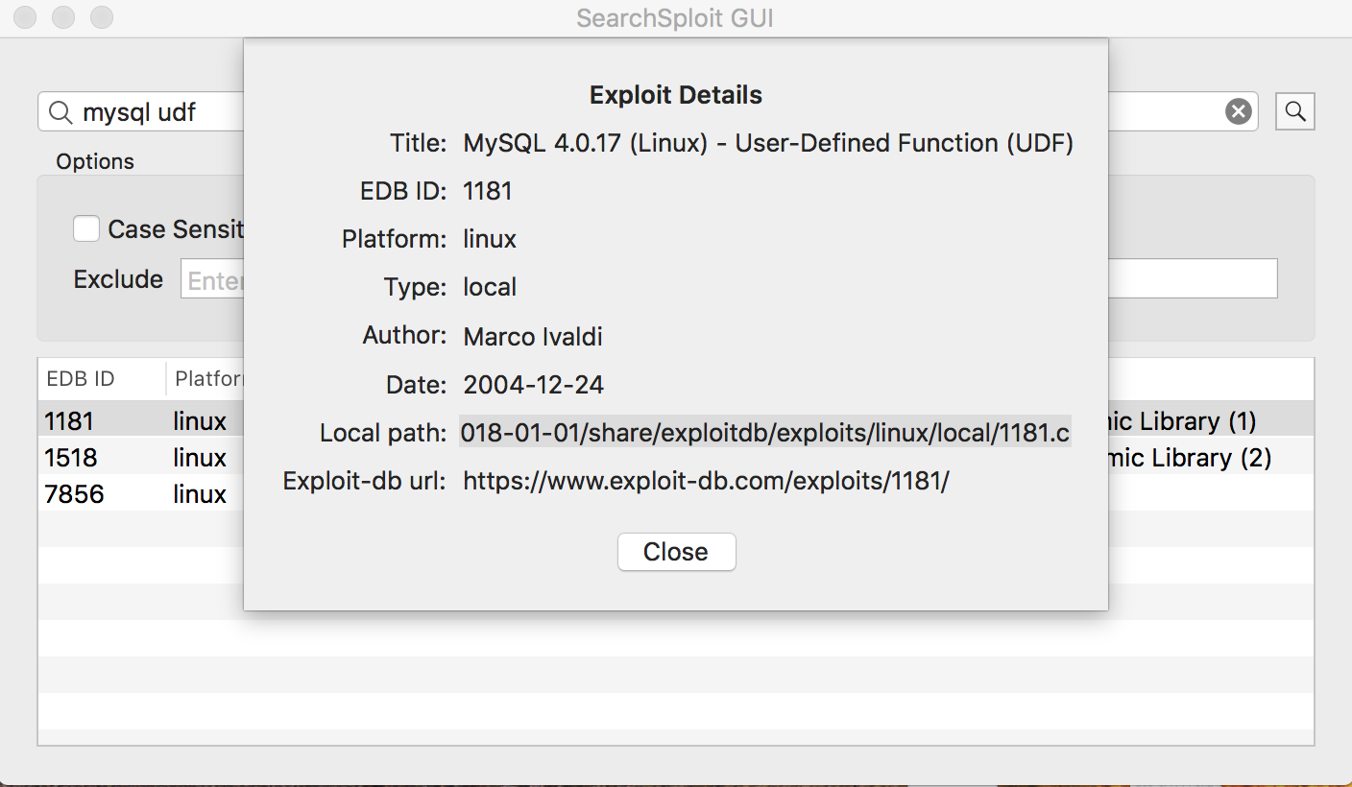Click the linux cell in row 7856
Screen dimensions: 1352x787
tap(200, 493)
